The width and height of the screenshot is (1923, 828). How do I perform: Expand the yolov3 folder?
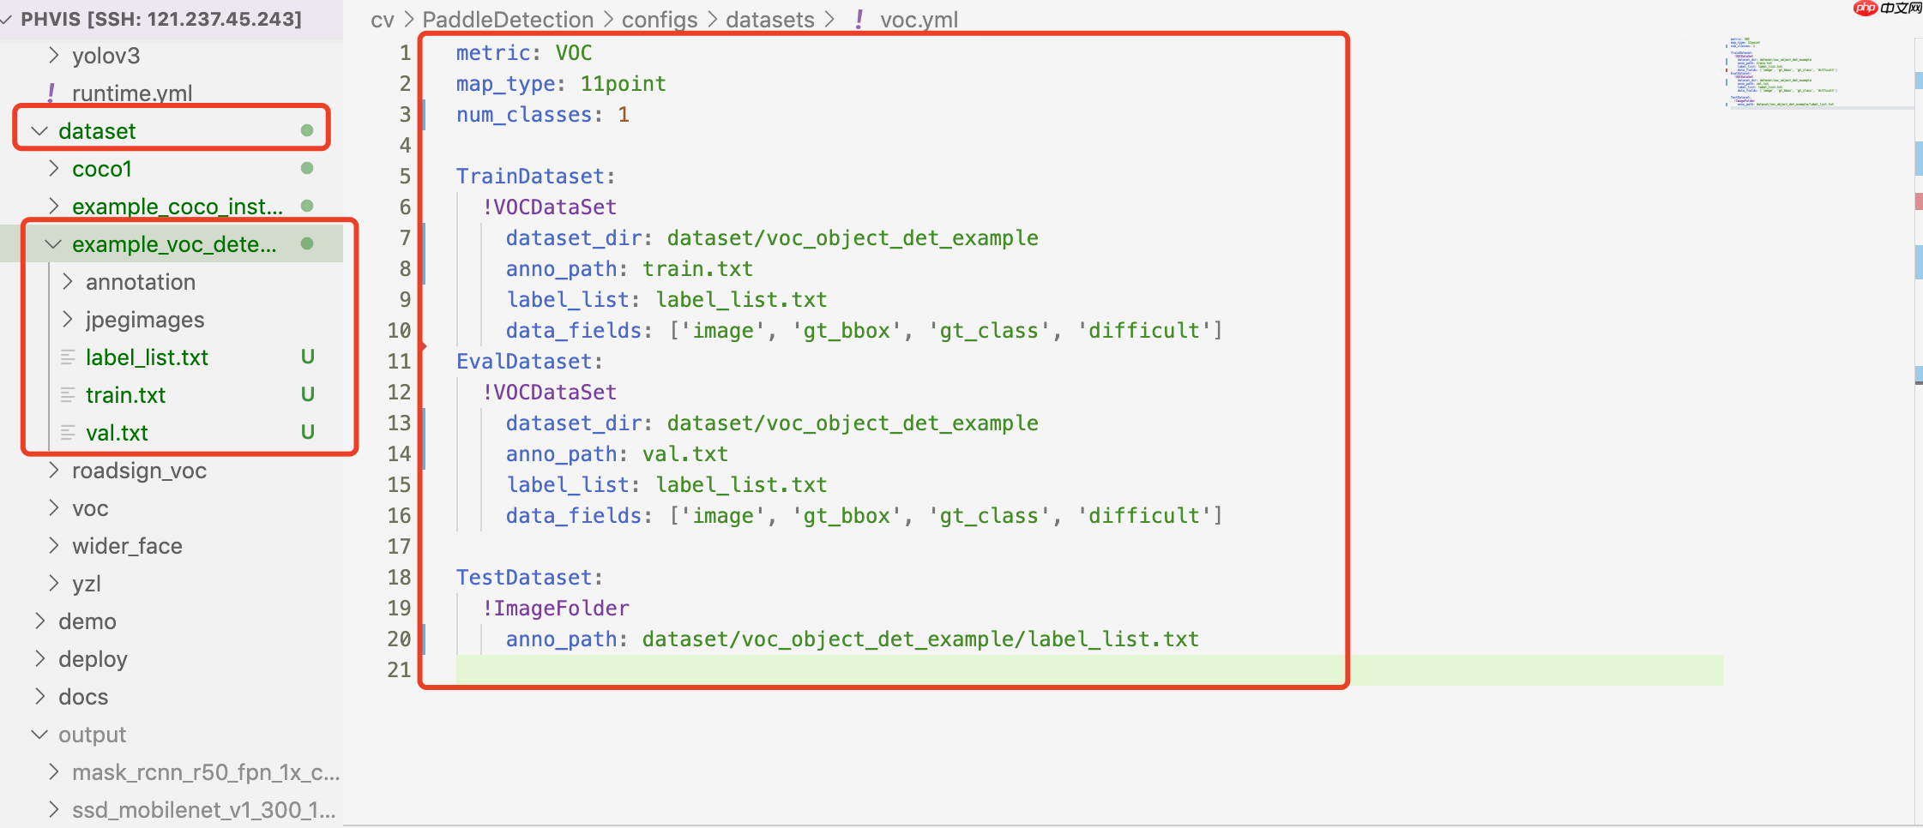(54, 56)
